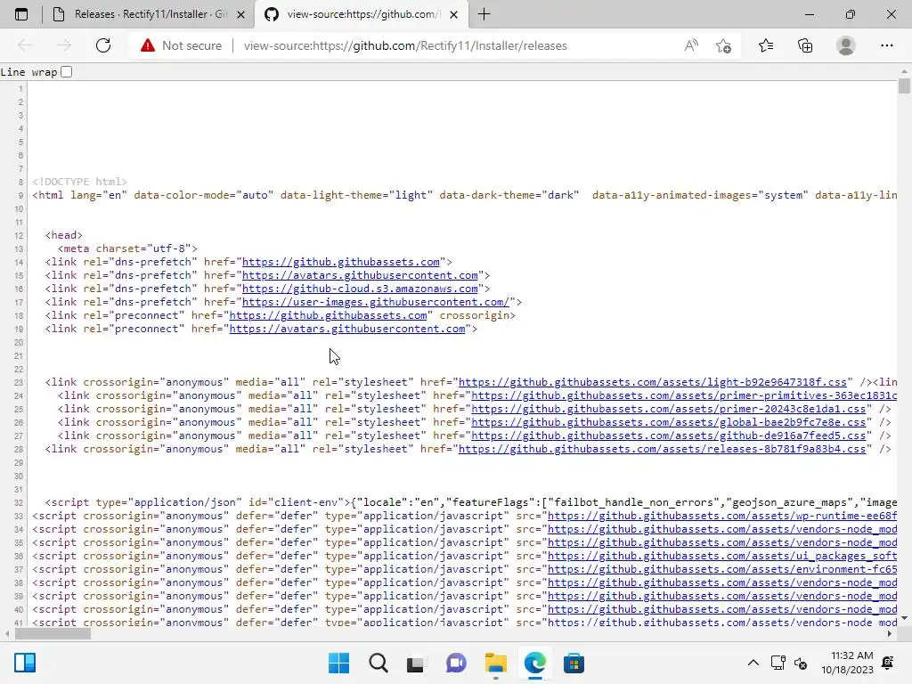Open wp-runtime script link on line 33
The image size is (912, 684).
click(721, 516)
